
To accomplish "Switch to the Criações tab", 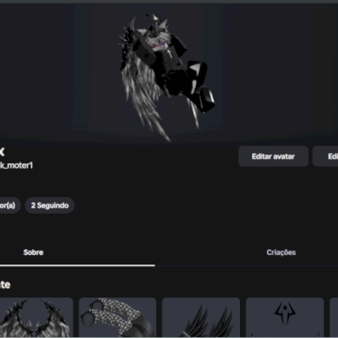I will pyautogui.click(x=281, y=253).
